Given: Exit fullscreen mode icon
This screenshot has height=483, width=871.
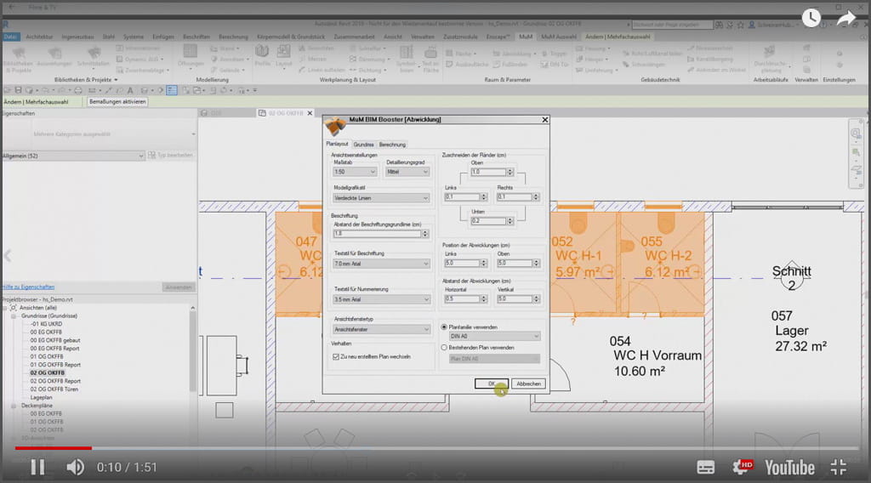Looking at the screenshot, I should pyautogui.click(x=839, y=466).
